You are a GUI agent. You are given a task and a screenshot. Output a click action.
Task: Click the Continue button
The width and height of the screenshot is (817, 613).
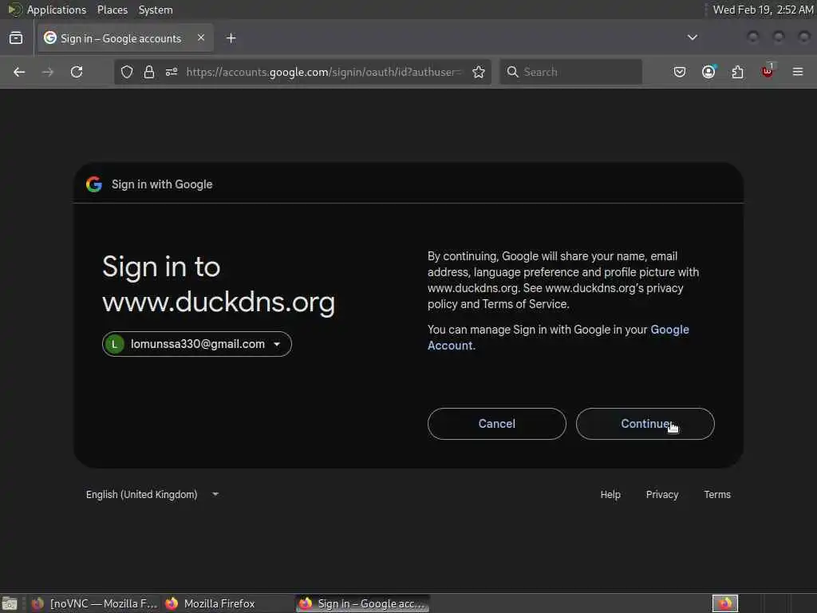tap(645, 424)
